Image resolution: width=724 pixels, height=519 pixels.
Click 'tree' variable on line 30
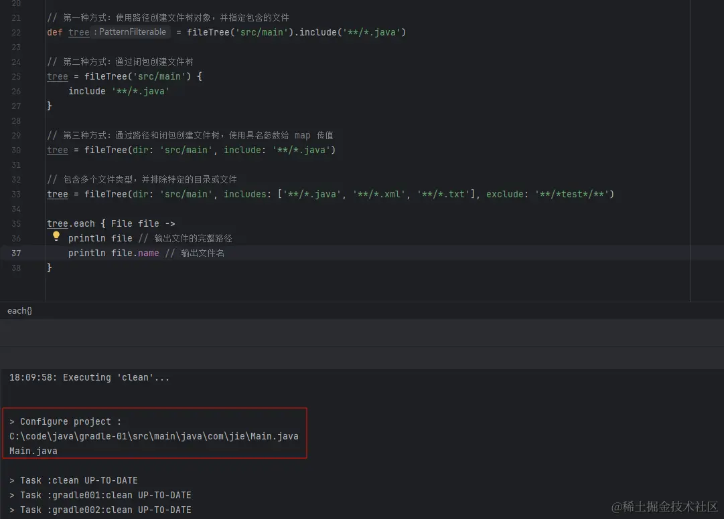[57, 150]
